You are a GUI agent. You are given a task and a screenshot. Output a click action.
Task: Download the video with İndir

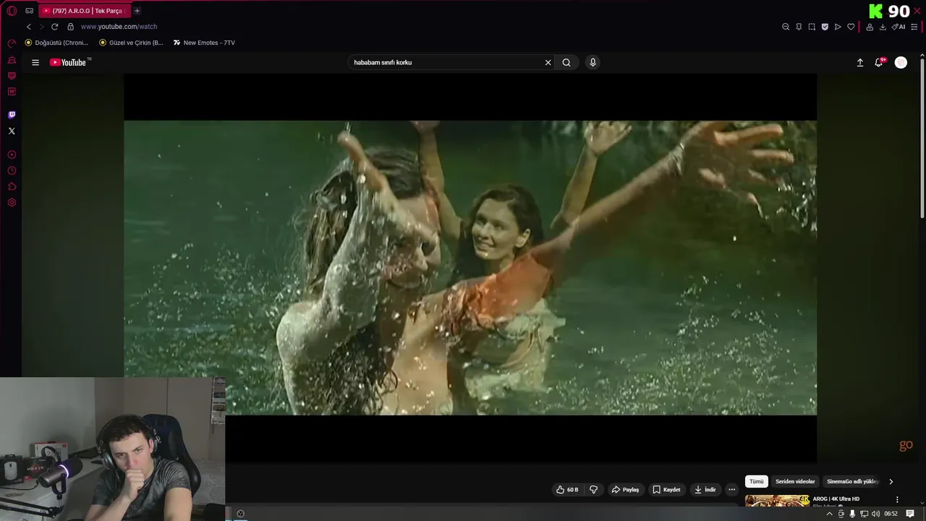coord(705,490)
